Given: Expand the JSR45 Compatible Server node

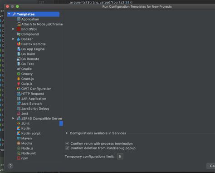Looking at the screenshot, I should (x=13, y=118).
